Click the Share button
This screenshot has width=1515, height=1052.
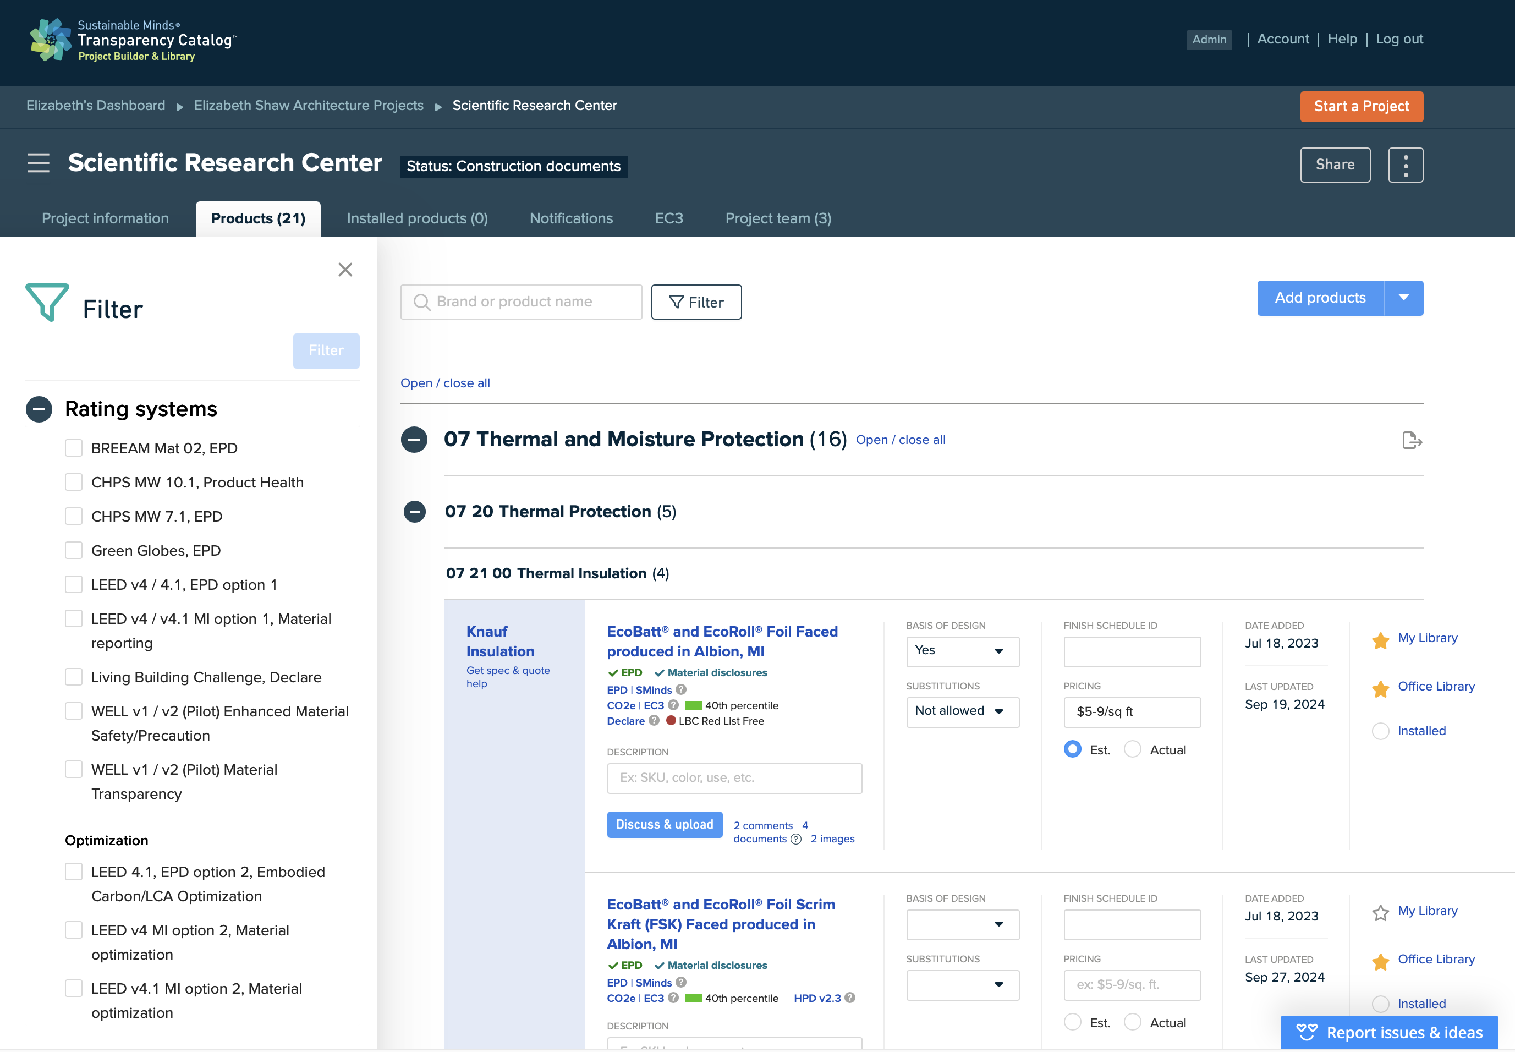pos(1335,165)
